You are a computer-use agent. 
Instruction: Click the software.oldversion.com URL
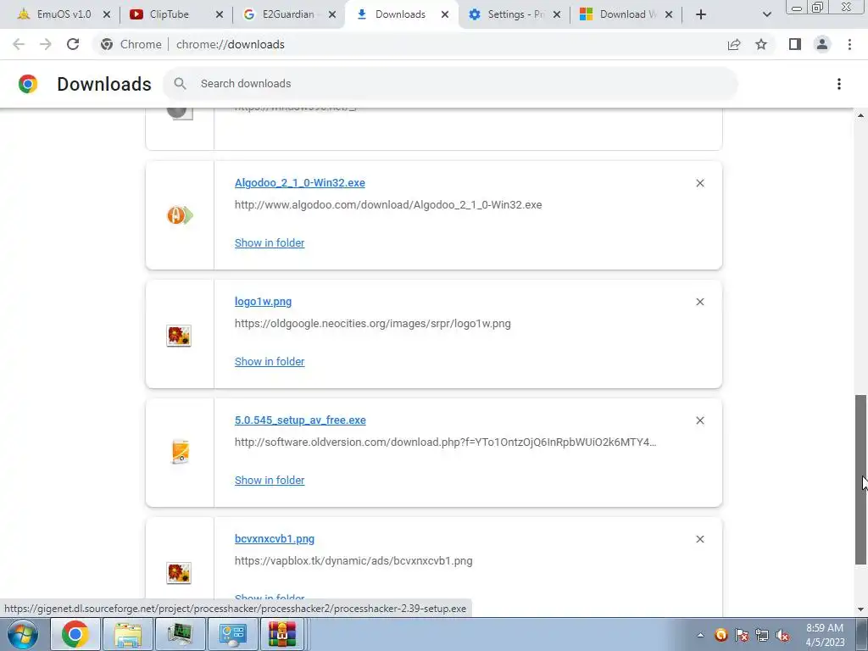pos(446,442)
